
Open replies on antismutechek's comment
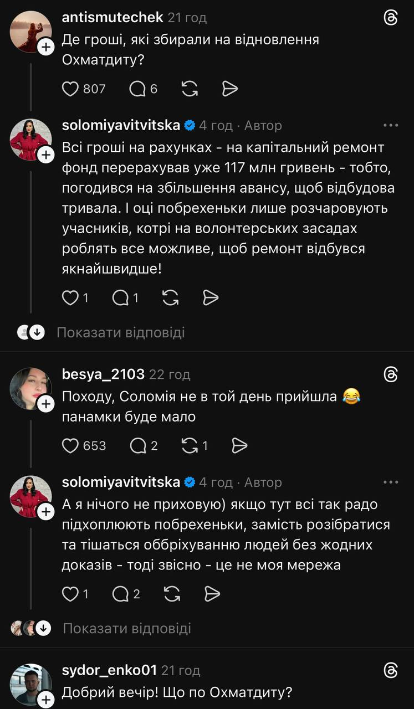(137, 89)
